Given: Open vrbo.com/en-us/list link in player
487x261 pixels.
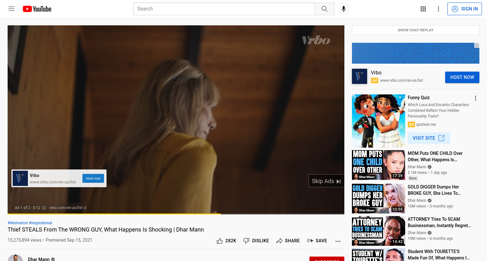Looking at the screenshot, I should (66, 208).
